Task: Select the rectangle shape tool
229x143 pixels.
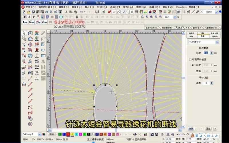Action: (43, 56)
